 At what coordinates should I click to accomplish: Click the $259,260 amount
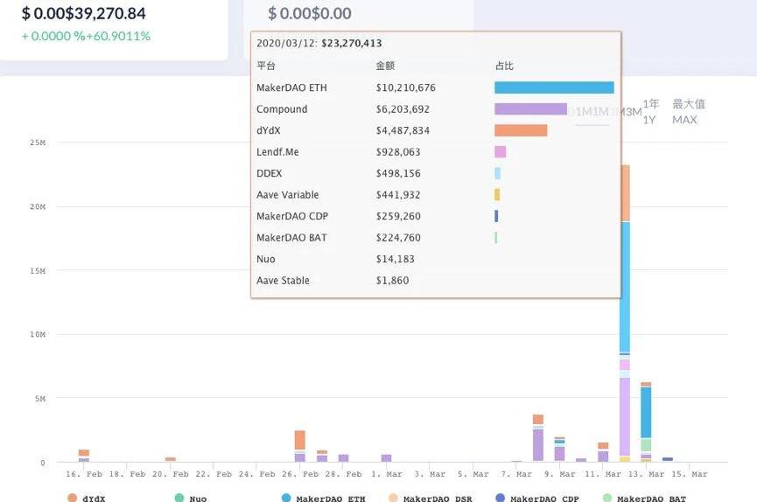[398, 216]
